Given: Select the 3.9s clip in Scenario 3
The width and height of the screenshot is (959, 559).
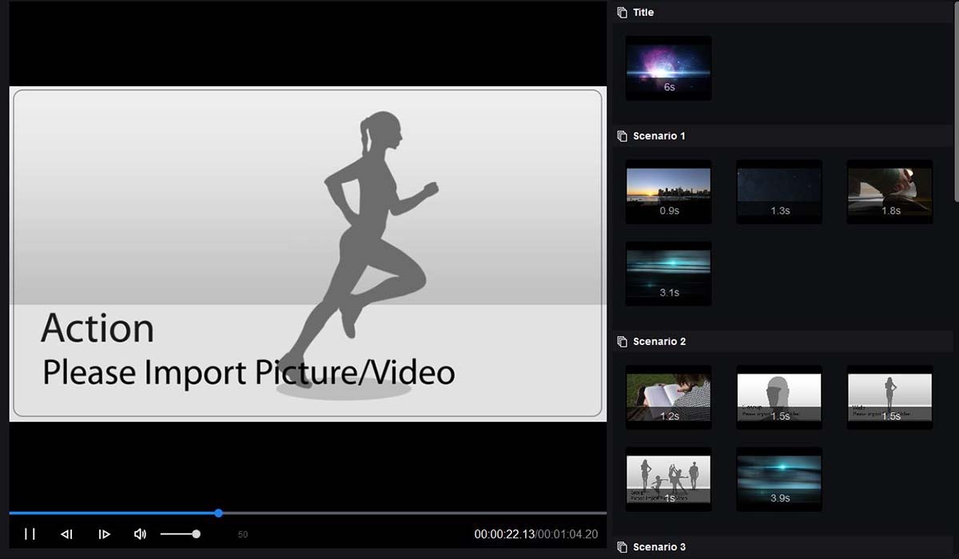Looking at the screenshot, I should click(779, 478).
